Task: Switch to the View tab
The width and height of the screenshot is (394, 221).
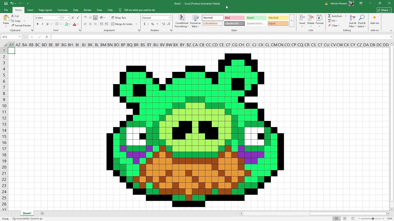Action: (99, 10)
